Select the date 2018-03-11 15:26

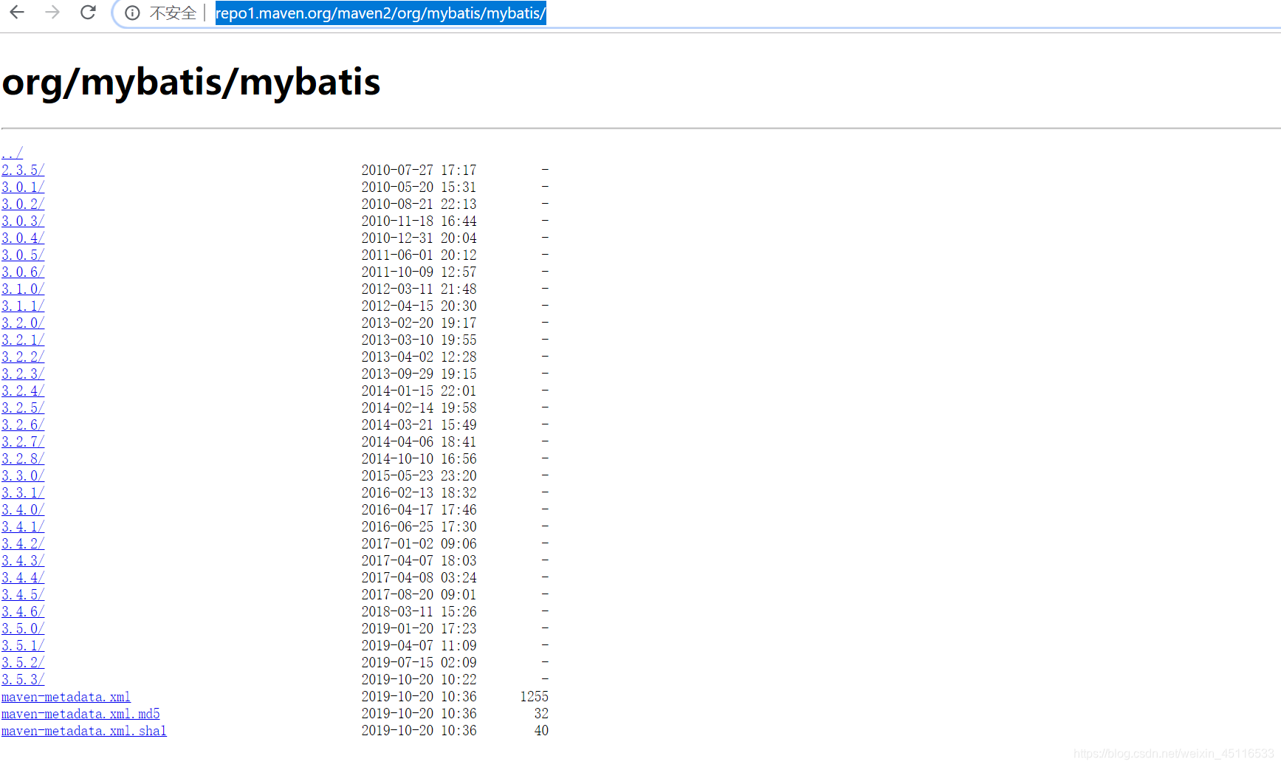tap(419, 611)
